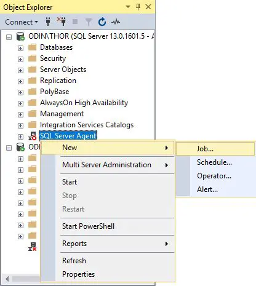Select the Integration Services Catalogs label
256x286 pixels.
click(87, 125)
